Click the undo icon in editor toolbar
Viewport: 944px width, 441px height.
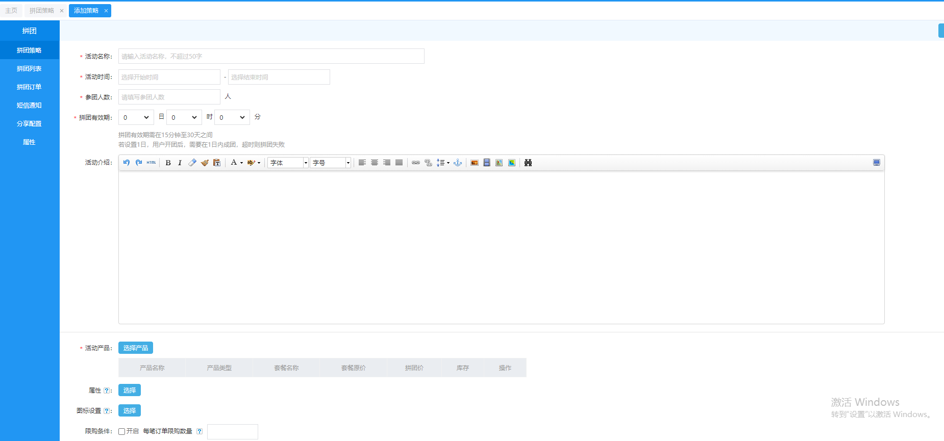coord(127,163)
